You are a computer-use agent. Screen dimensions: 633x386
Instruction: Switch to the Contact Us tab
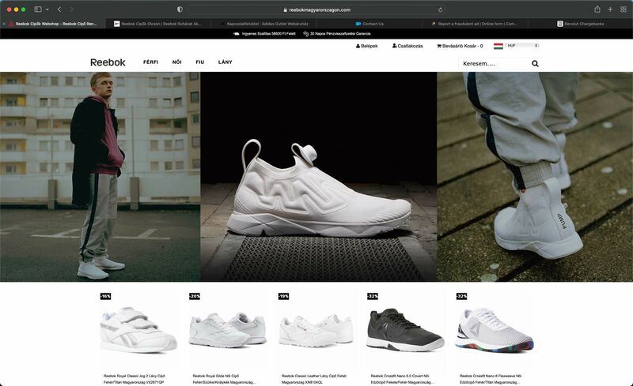(369, 24)
